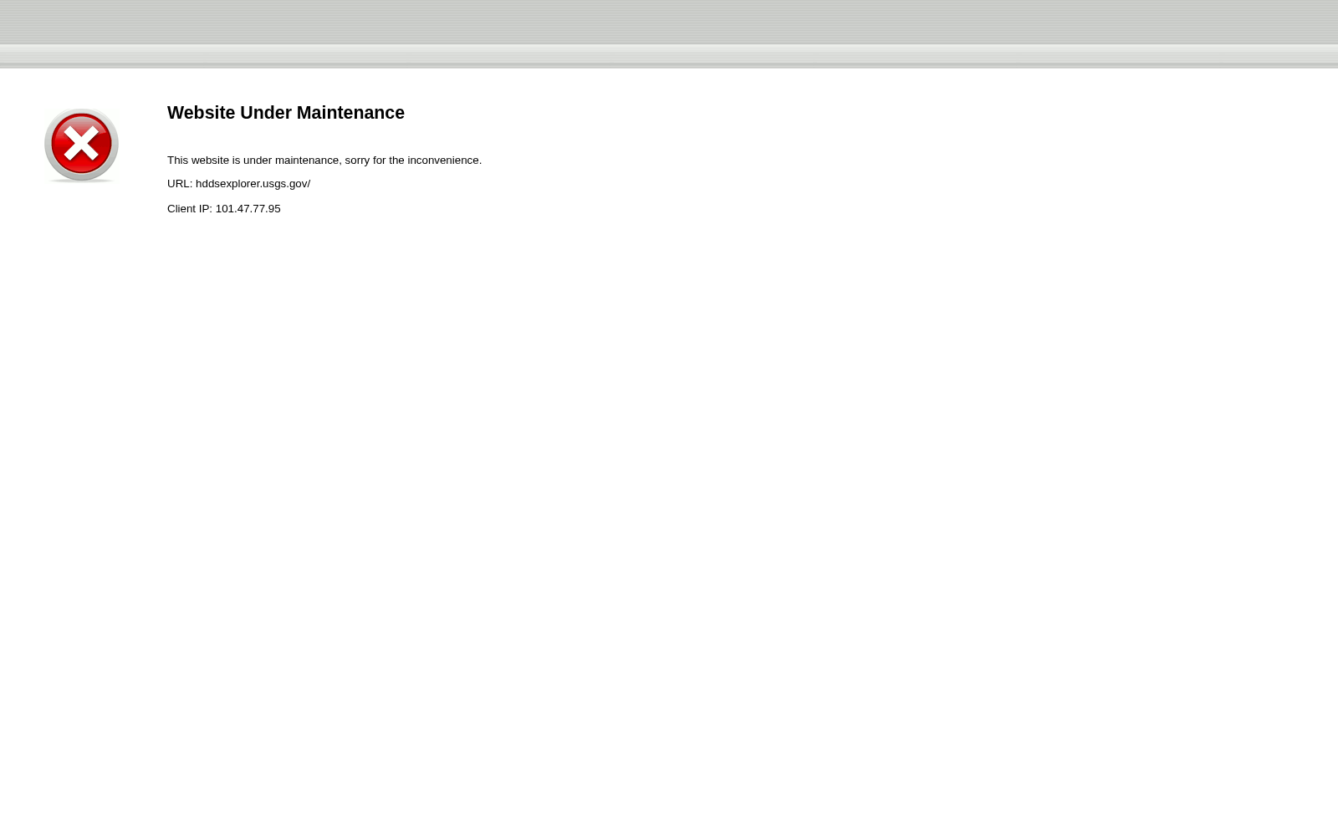This screenshot has height=836, width=1338.
Task: Click the Client IP 101.47.77.95 line
Action: click(x=224, y=209)
